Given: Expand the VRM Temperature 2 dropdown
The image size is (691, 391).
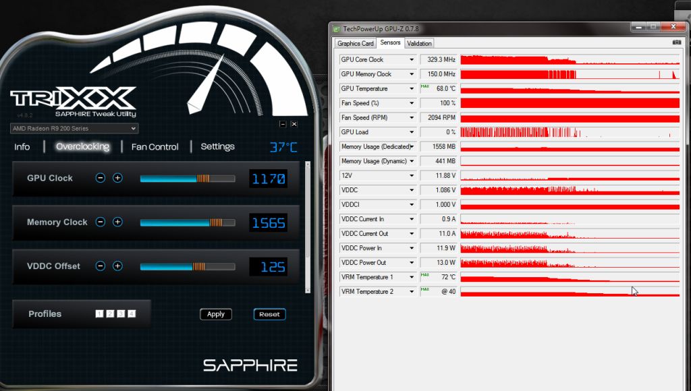Looking at the screenshot, I should [x=412, y=292].
